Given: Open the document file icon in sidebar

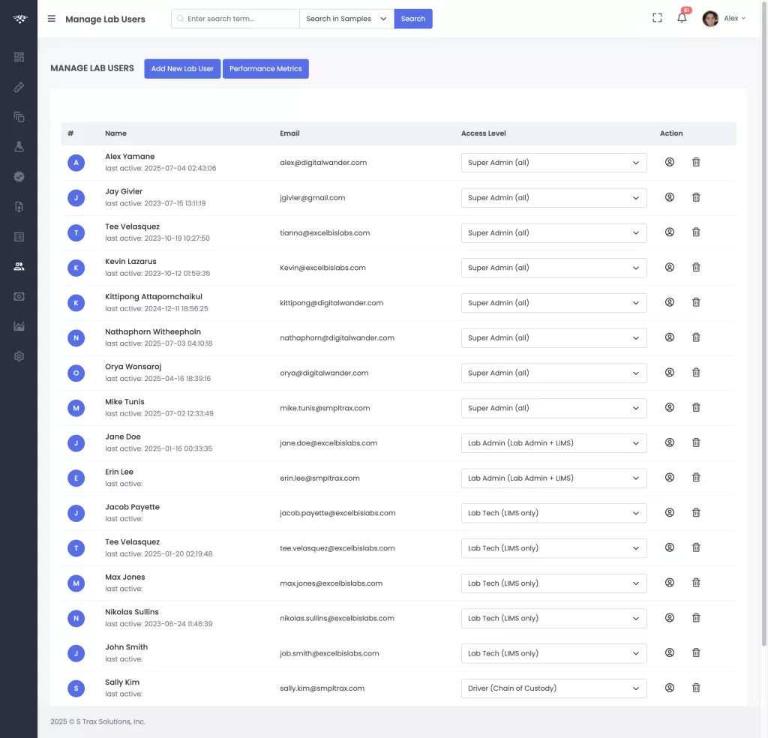Looking at the screenshot, I should pyautogui.click(x=19, y=207).
